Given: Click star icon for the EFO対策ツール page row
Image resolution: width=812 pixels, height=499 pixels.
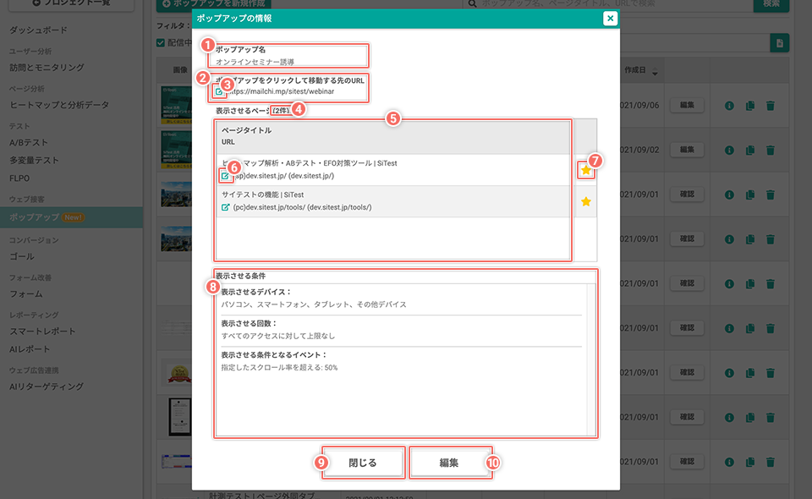Looking at the screenshot, I should point(586,171).
